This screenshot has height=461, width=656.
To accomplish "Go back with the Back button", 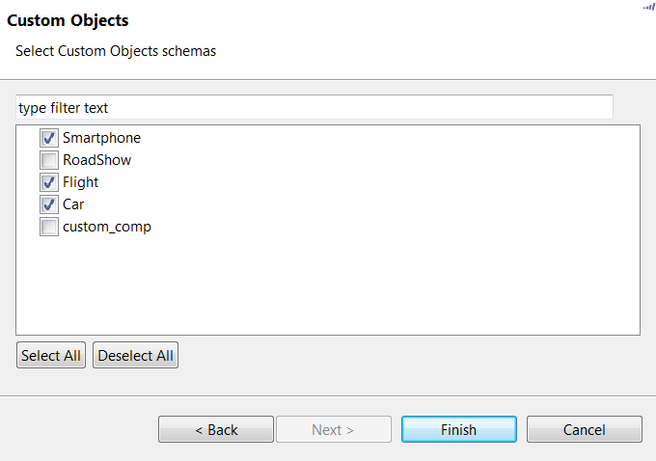I will 216,429.
